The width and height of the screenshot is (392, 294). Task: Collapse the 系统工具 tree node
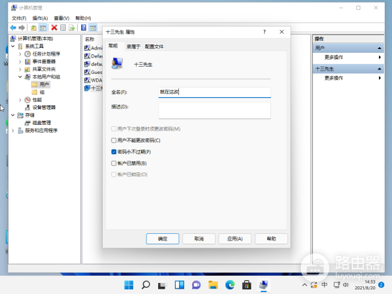pos(13,46)
